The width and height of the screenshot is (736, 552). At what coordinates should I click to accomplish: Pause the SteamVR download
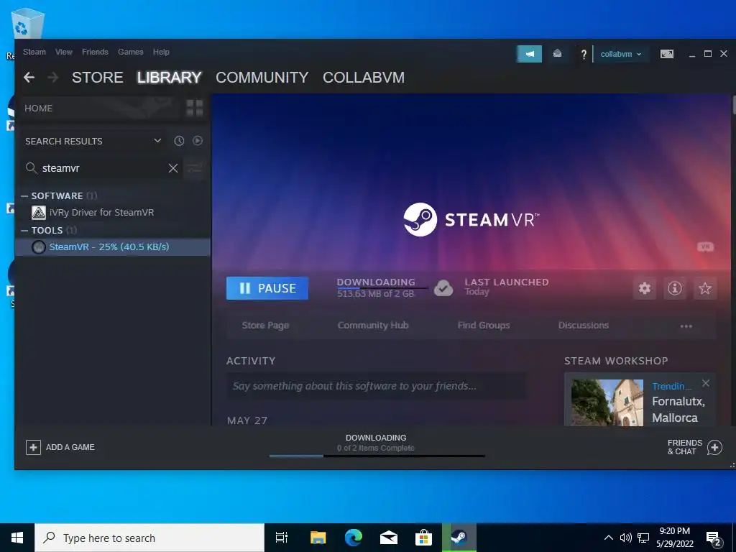[267, 288]
